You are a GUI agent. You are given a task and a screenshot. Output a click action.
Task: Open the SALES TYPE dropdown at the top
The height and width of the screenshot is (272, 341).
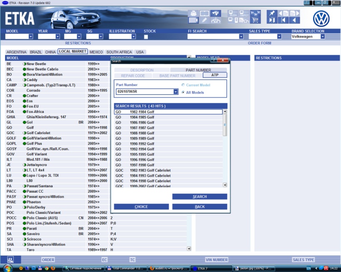[x=279, y=37]
